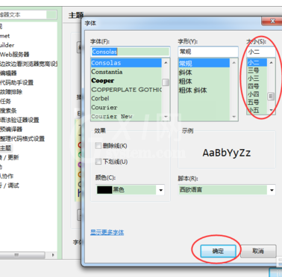Click the filter text box in preferences sidebar
The height and width of the screenshot is (277, 282).
[x=28, y=15]
